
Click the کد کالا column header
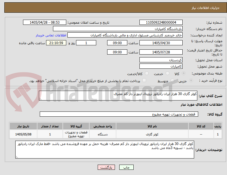201,126
